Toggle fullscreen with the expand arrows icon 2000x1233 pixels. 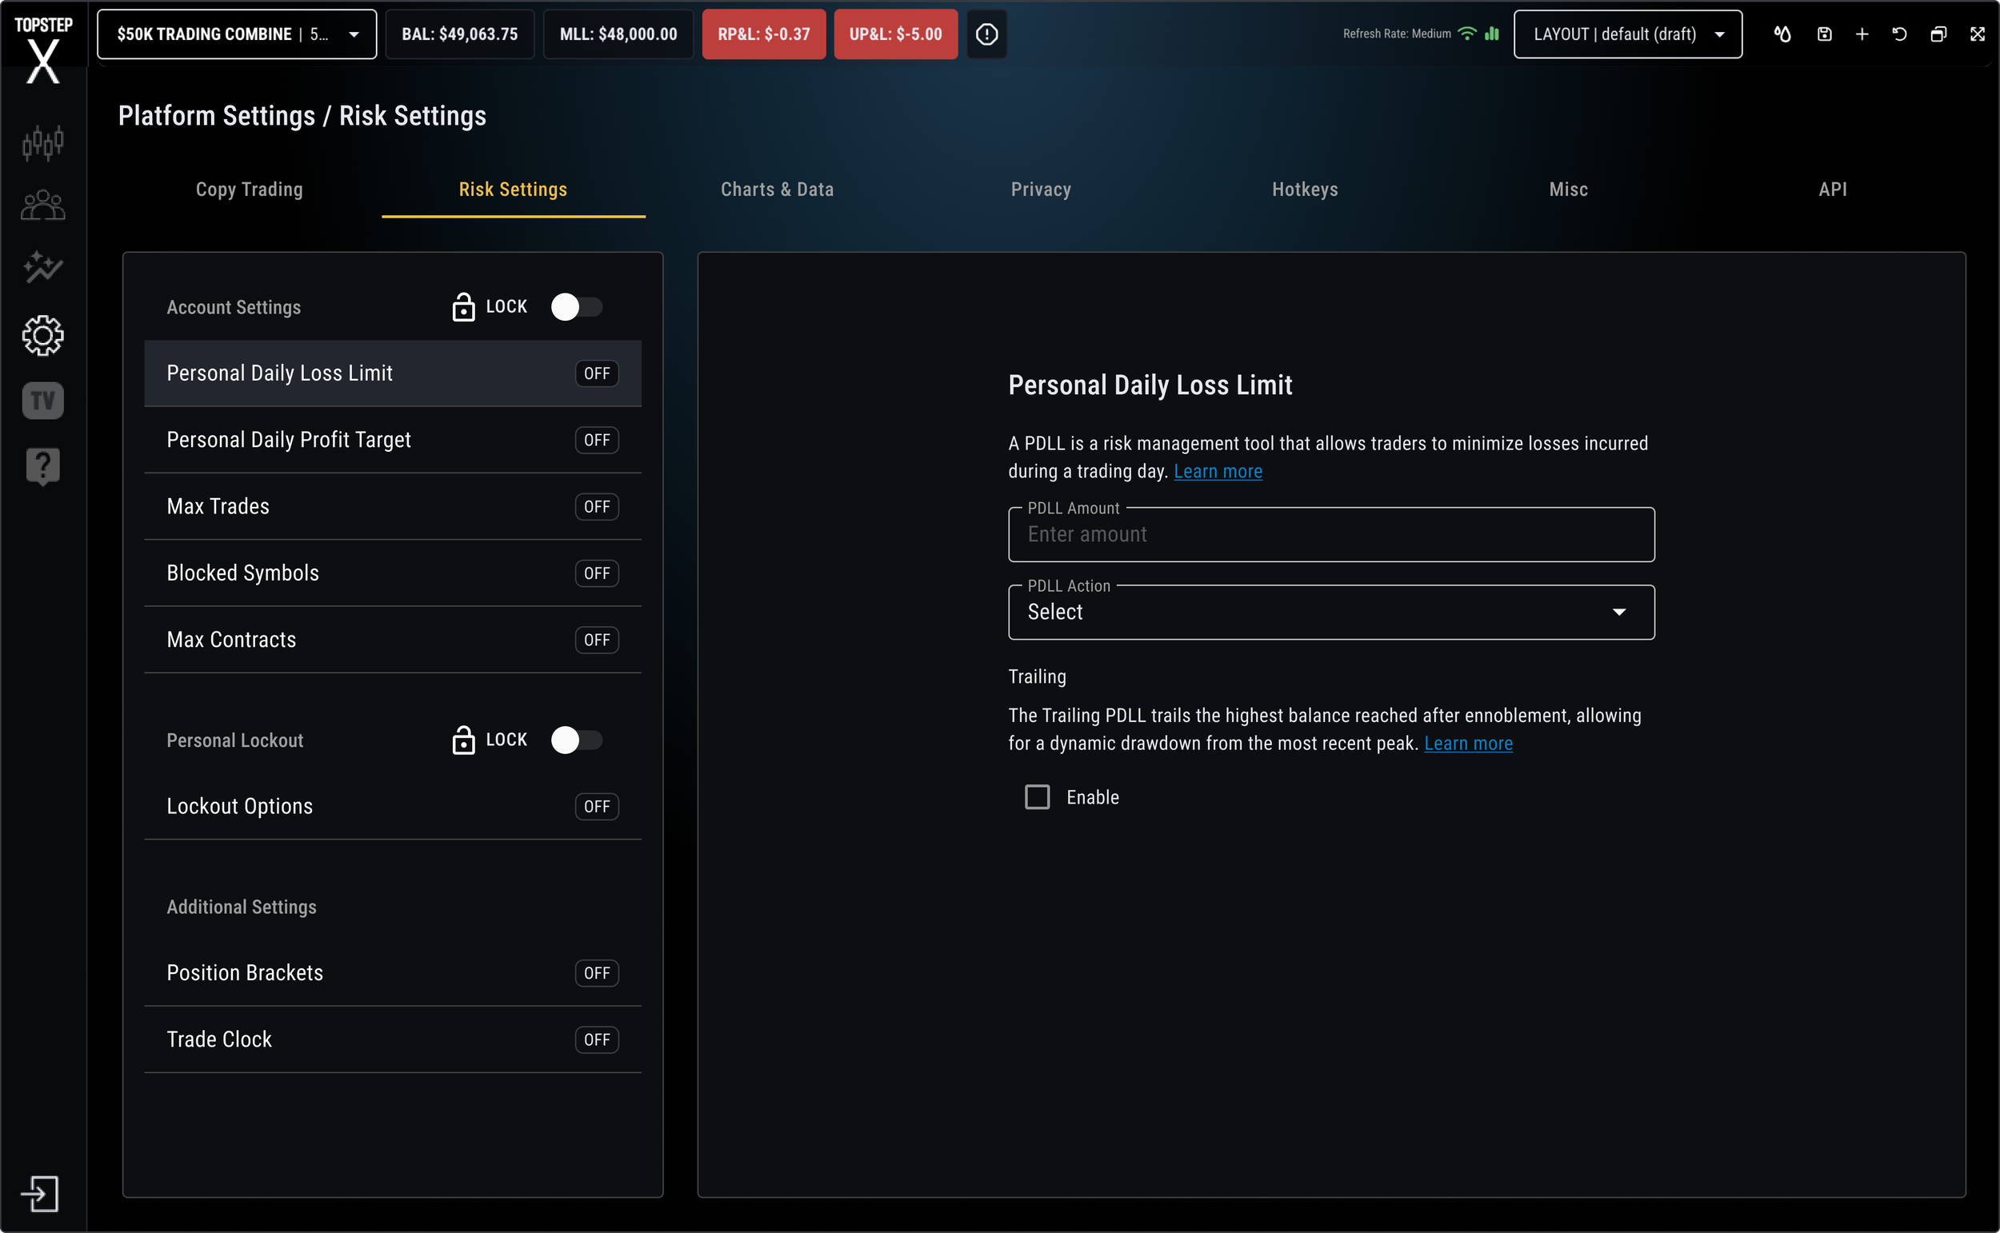[x=1977, y=34]
